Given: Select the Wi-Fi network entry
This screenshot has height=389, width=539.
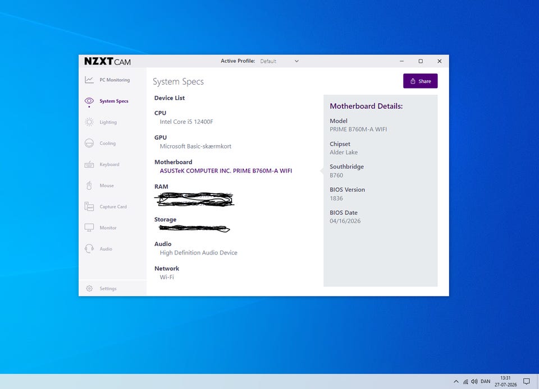Looking at the screenshot, I should [167, 277].
